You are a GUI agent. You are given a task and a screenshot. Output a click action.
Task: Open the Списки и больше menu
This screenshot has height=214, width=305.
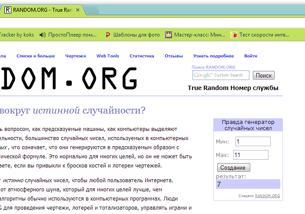(36, 56)
